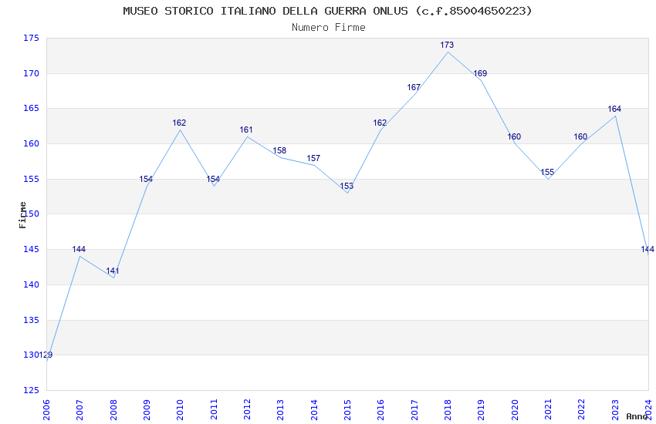Screen dimensions: 656x424
Task: Select the 140 y-axis tick label
Action: pos(31,285)
